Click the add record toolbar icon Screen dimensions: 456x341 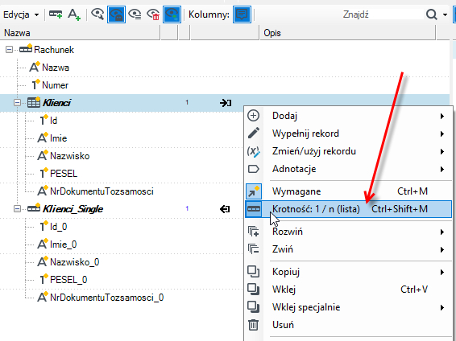pos(56,14)
